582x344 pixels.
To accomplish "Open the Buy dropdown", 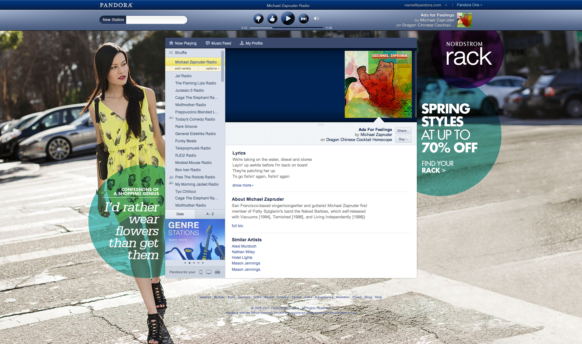I will (403, 139).
